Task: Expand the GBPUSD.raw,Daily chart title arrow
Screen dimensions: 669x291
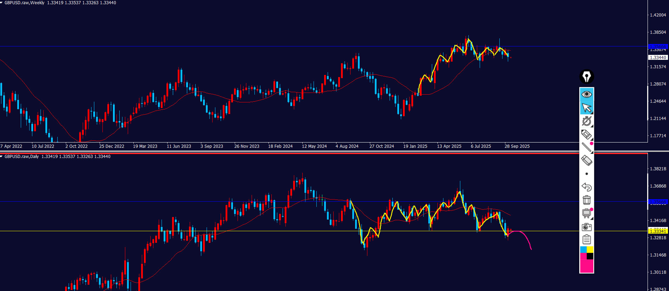Action: click(x=2, y=157)
